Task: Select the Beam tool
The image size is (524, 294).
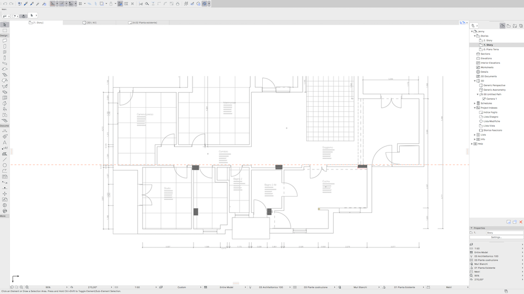Action: click(5, 63)
